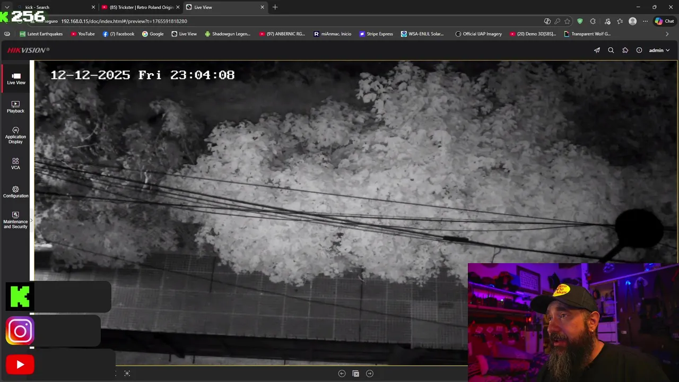The height and width of the screenshot is (382, 679).
Task: Open the Playback section in sidebar
Action: pos(16,107)
